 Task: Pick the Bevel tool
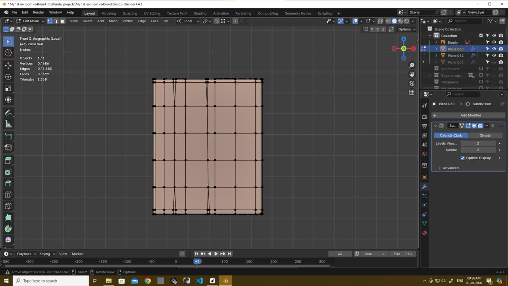pos(8,184)
